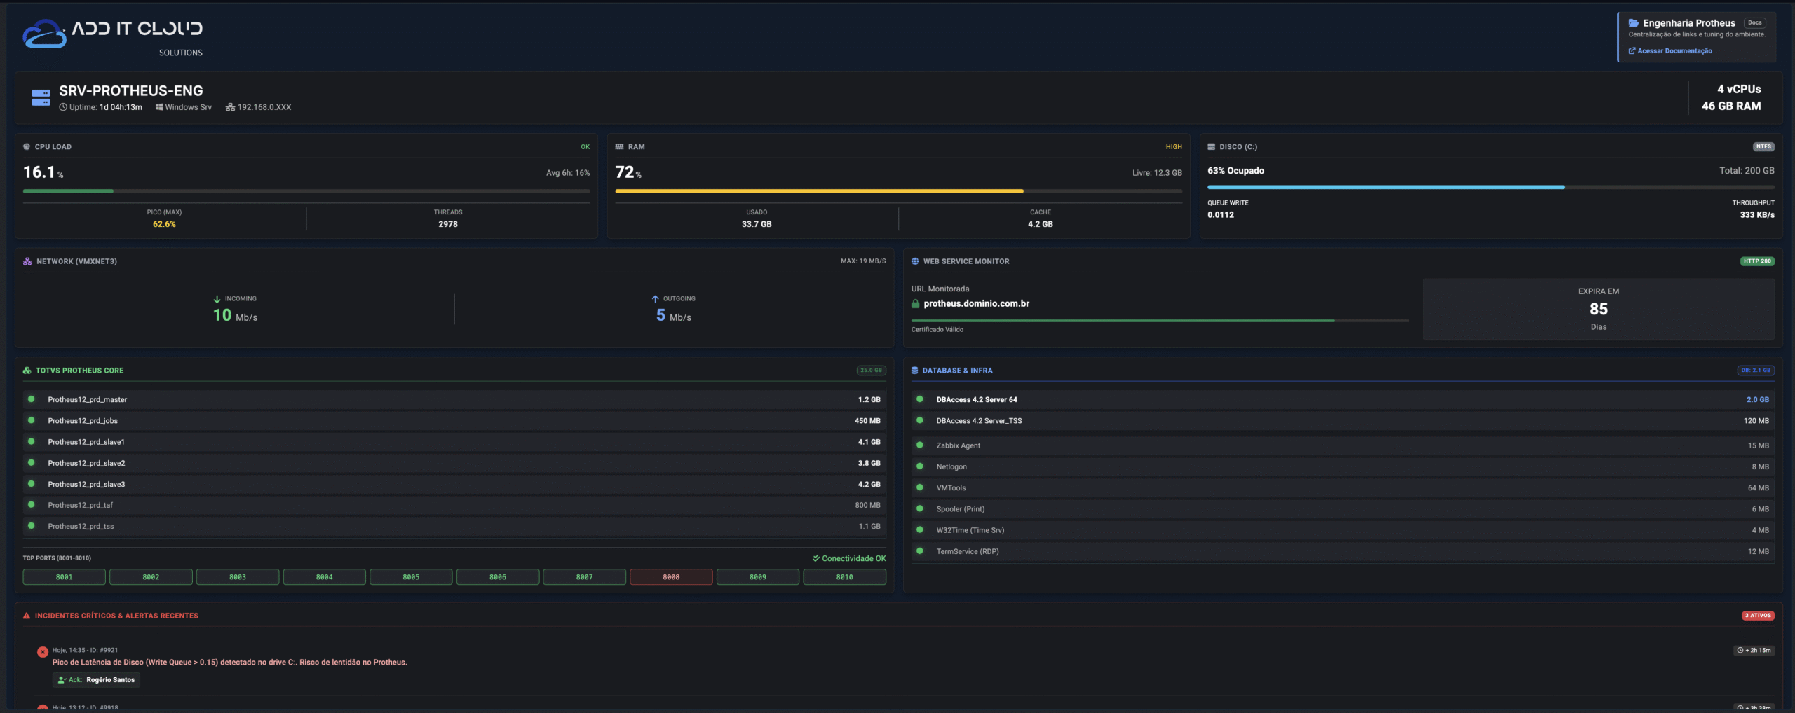
Task: Click the green padlock next to protheus.dominio.com.br
Action: 915,304
